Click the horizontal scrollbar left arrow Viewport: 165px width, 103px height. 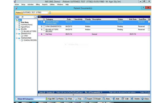pyautogui.click(x=39, y=95)
